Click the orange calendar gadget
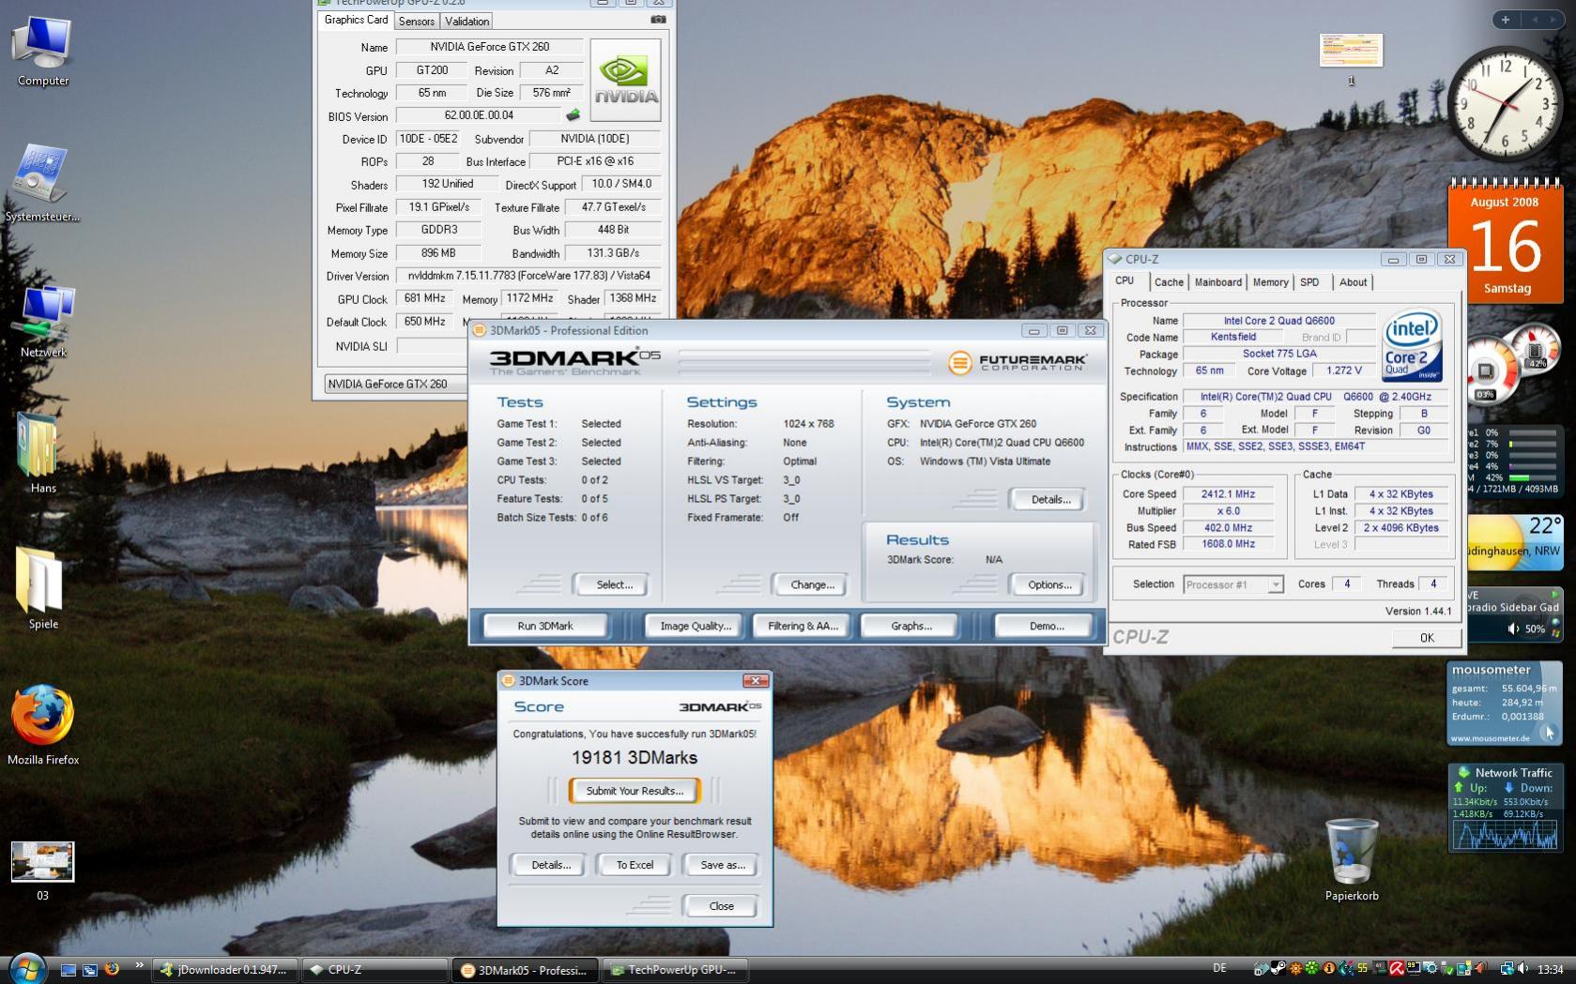This screenshot has width=1576, height=984. pos(1505,241)
